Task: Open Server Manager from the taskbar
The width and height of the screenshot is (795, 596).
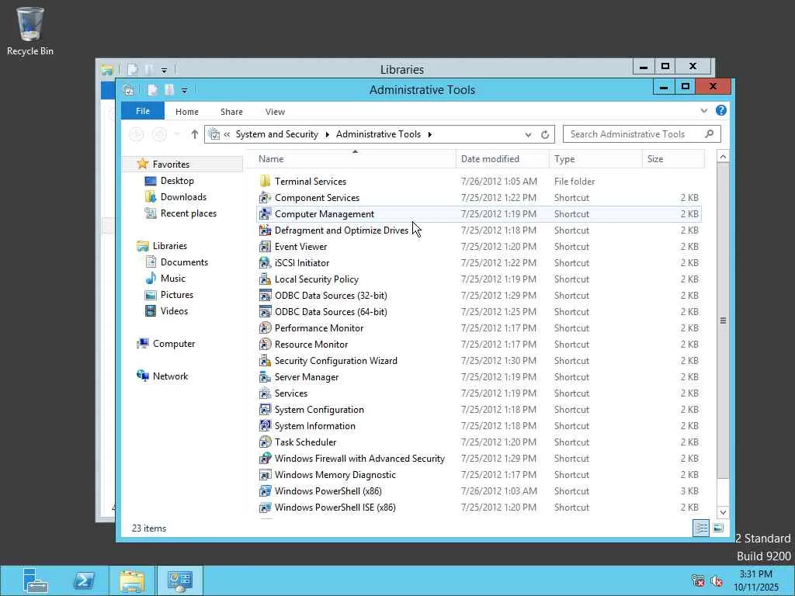Action: pos(35,580)
